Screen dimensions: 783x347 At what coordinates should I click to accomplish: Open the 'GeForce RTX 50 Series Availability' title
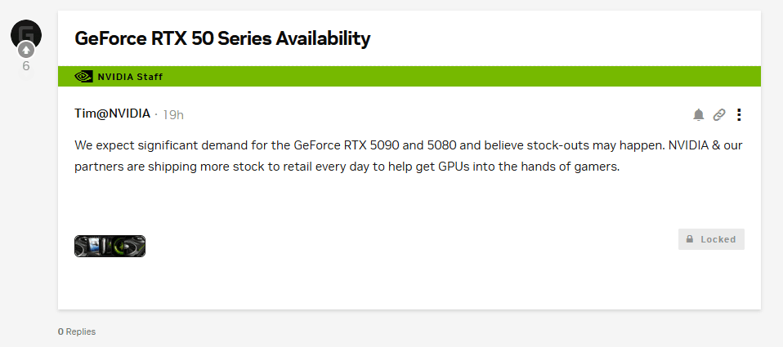pyautogui.click(x=222, y=38)
